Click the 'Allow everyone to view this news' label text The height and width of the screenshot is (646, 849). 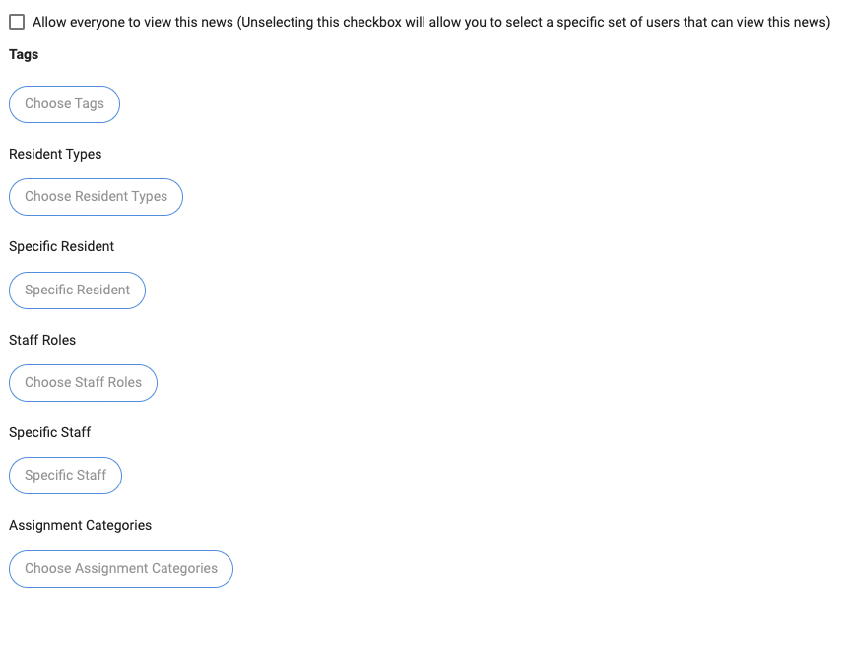(x=133, y=22)
